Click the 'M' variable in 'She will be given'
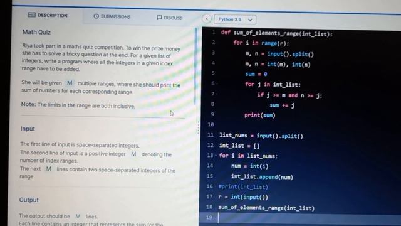401x226 pixels. tap(70, 83)
